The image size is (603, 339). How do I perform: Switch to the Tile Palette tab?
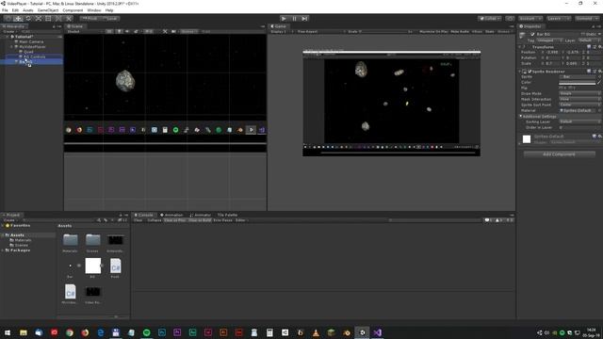pos(227,215)
